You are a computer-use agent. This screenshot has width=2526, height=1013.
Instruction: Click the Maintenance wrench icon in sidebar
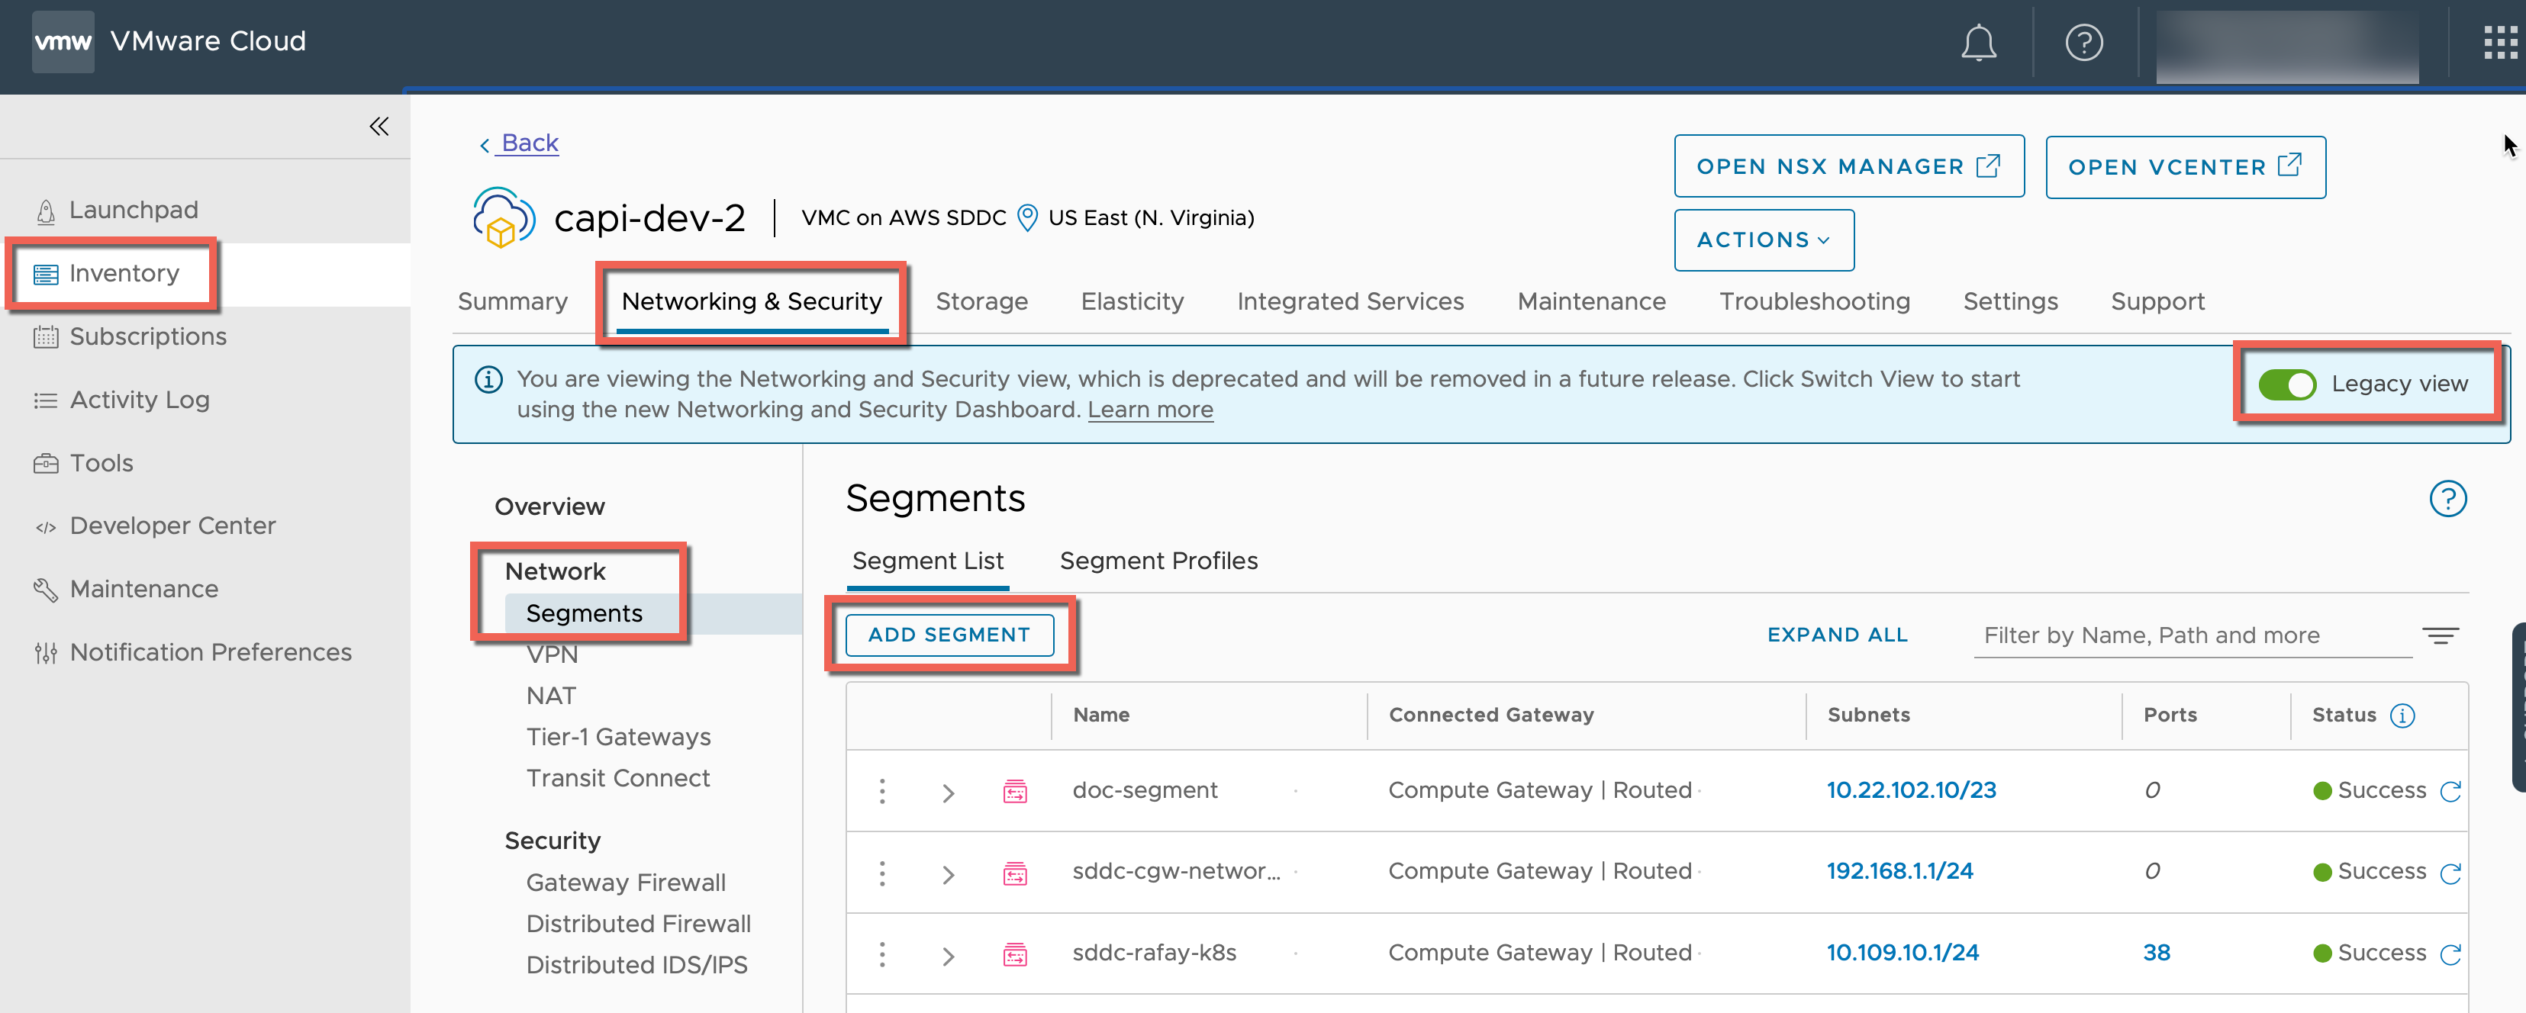click(45, 590)
